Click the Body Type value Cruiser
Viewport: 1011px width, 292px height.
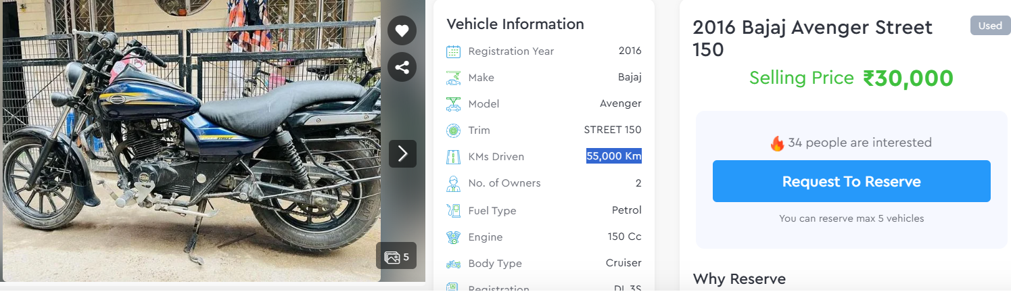coord(624,263)
